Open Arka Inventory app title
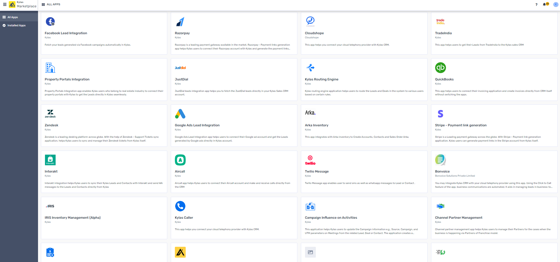Viewport: 560px width, 262px height. click(317, 125)
